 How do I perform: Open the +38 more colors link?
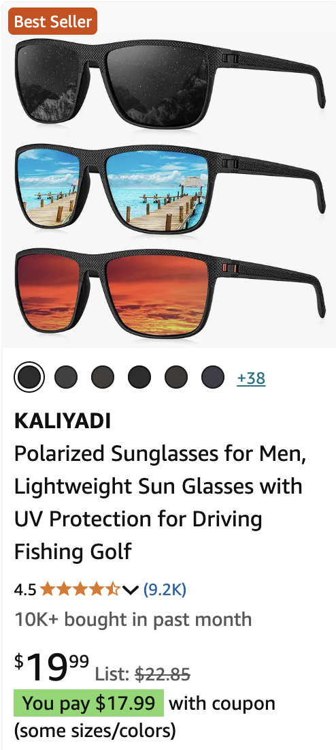click(x=251, y=378)
